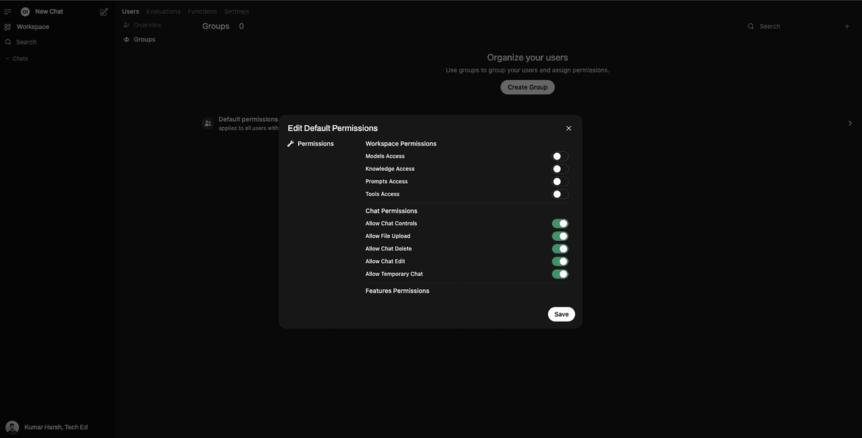The height and width of the screenshot is (438, 862).
Task: Open sidebar Search
Action: [25, 42]
